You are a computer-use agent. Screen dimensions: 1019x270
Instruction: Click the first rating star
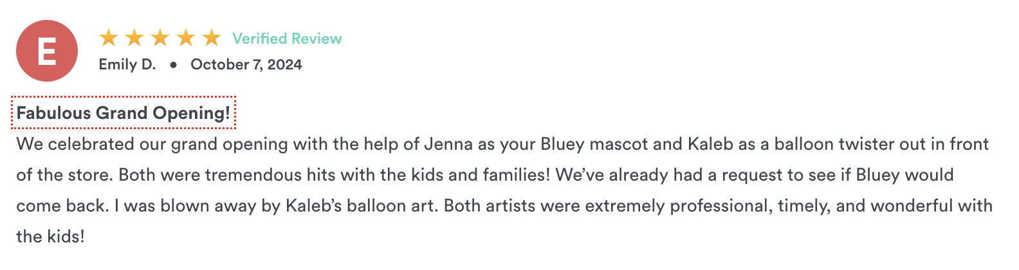(x=109, y=38)
